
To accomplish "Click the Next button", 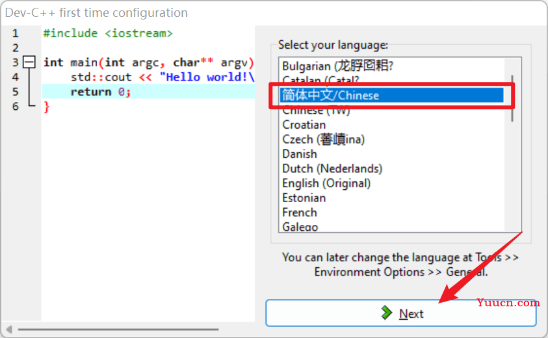I will tap(400, 313).
